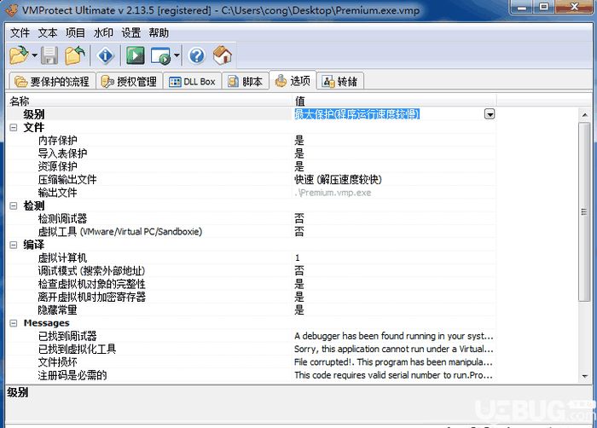Select the 资源保护 row
The height and width of the screenshot is (428, 597).
pos(252,166)
